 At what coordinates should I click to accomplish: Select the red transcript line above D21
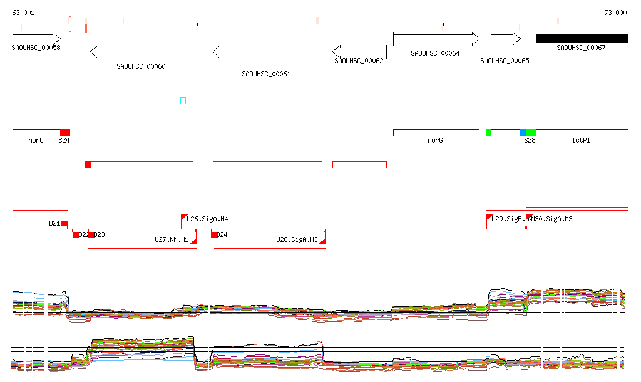tap(39, 210)
